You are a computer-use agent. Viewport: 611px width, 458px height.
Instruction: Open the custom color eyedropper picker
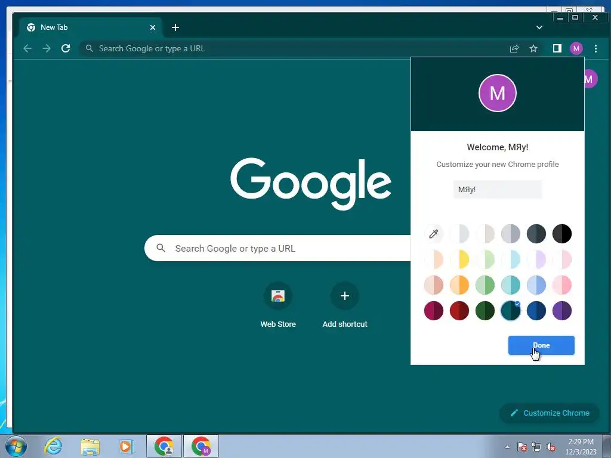[434, 234]
